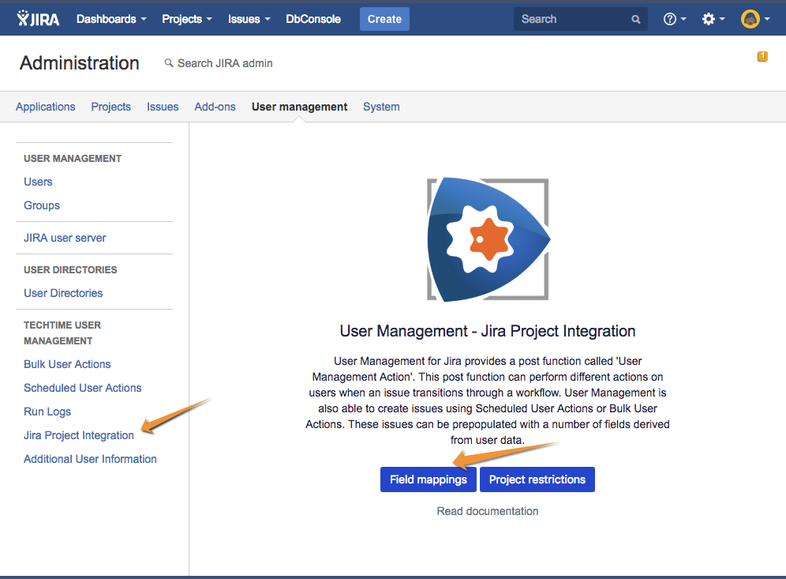786x579 pixels.
Task: Click the Create button
Action: pos(384,19)
